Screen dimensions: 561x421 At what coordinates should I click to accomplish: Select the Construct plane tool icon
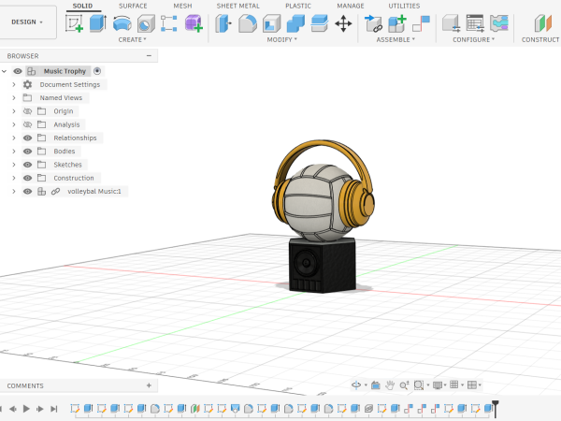click(543, 23)
